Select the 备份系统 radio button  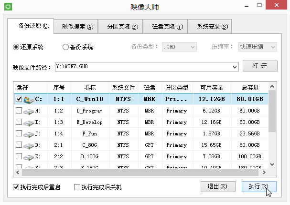point(66,47)
